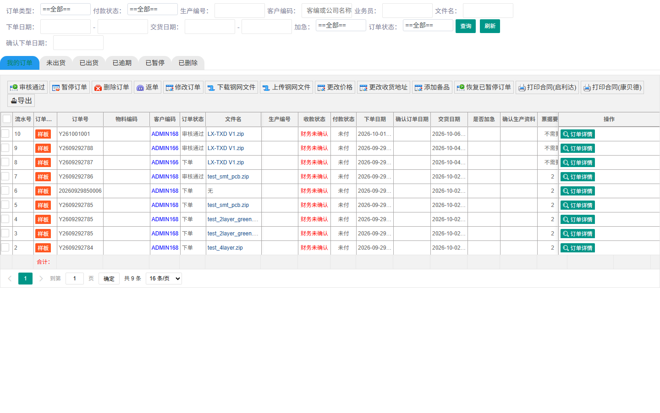The image size is (660, 413).
Task: Open ADMIN168 link in row 10
Action: pos(165,134)
